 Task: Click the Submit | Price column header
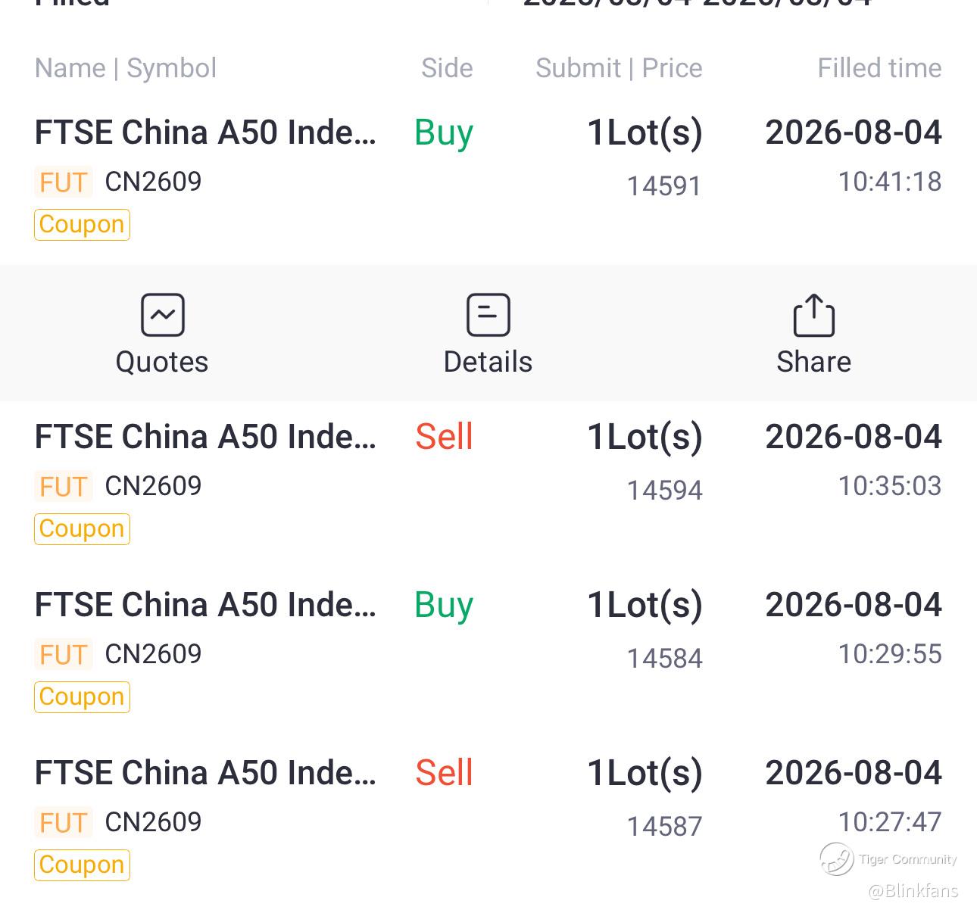[619, 68]
